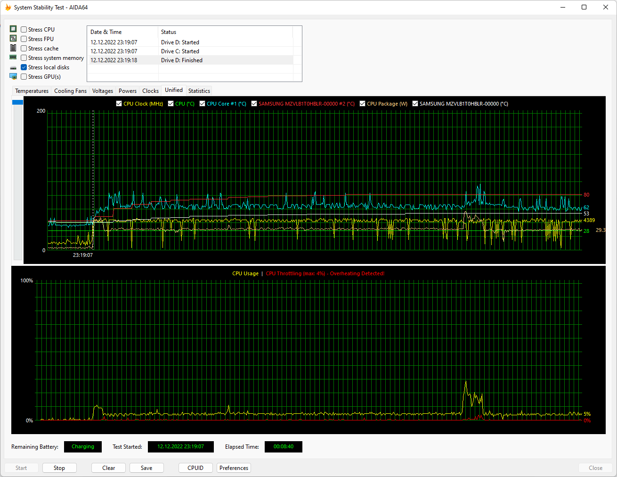Screen dimensions: 617x477
Task: Select the Unified tab
Action: 174,90
